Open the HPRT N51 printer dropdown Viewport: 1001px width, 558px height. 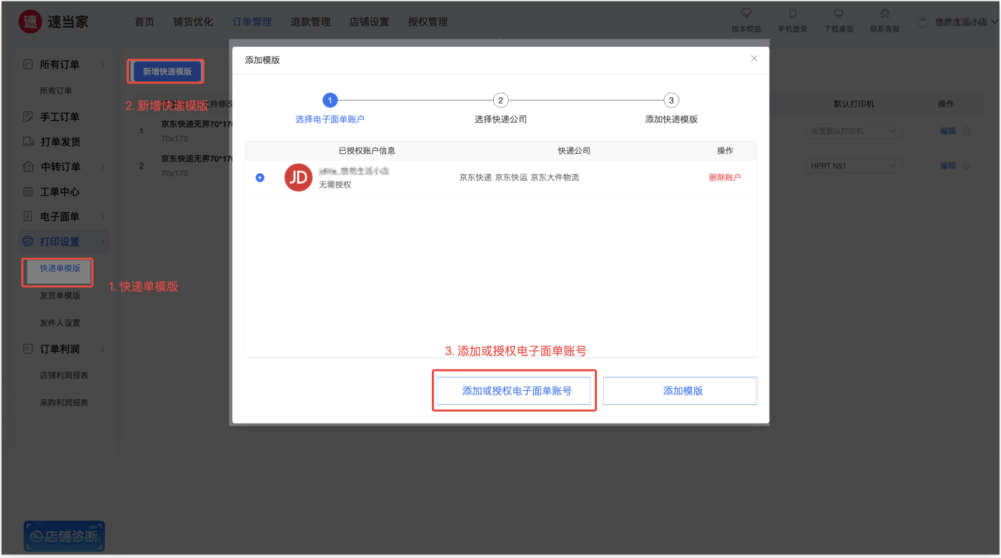point(853,166)
